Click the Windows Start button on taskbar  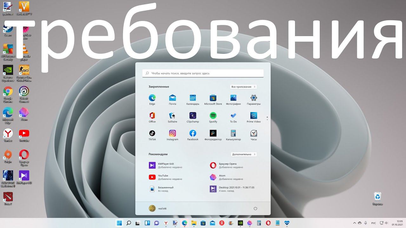[x=120, y=223]
